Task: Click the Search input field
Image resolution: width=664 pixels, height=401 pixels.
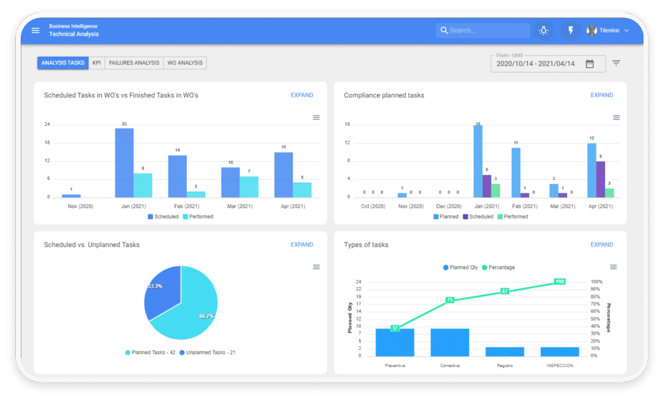Action: [x=483, y=30]
